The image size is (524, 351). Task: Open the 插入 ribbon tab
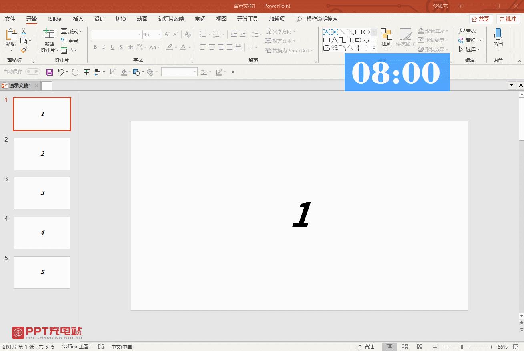[78, 19]
